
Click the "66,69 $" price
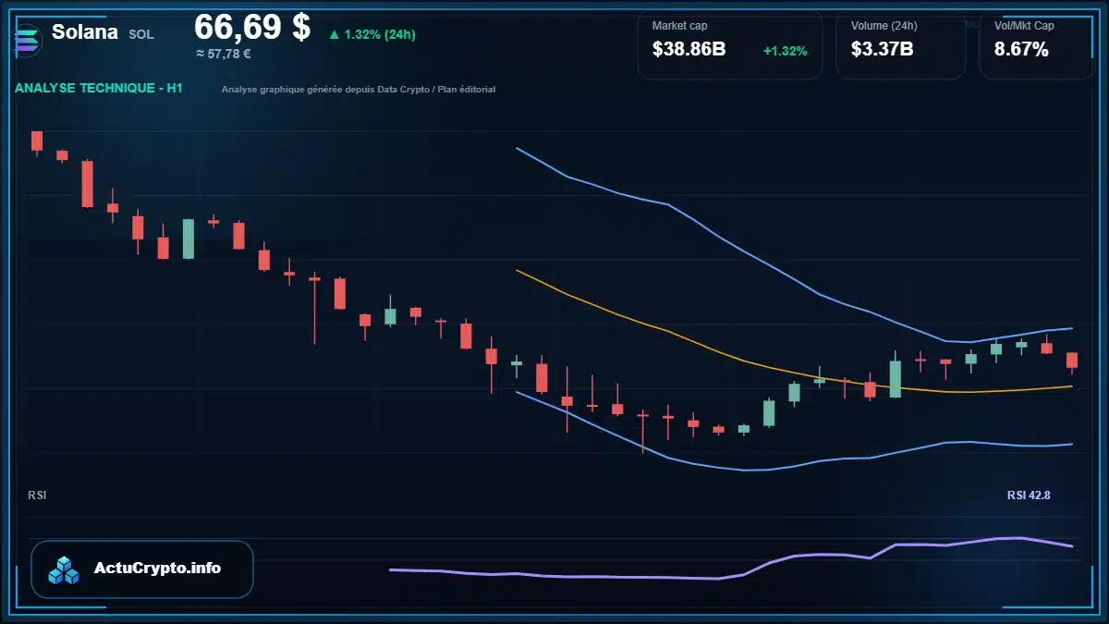[x=252, y=26]
